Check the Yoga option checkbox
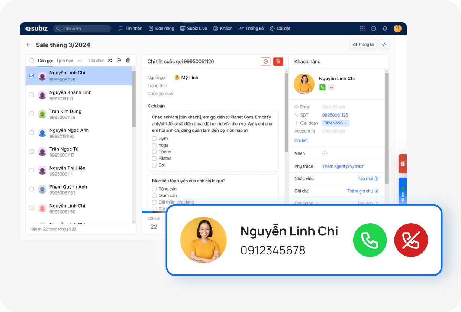 click(154, 145)
